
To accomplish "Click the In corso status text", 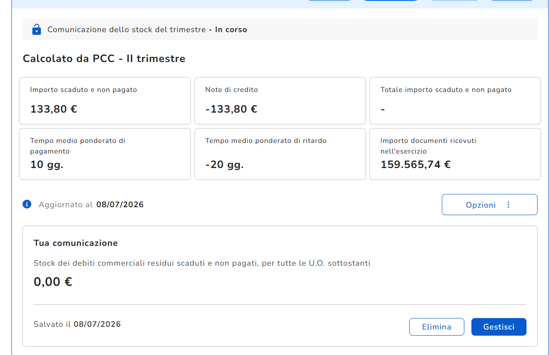I will [231, 30].
